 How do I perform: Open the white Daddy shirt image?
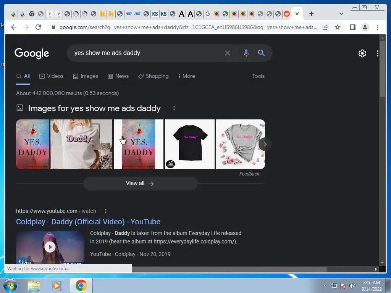click(x=81, y=144)
